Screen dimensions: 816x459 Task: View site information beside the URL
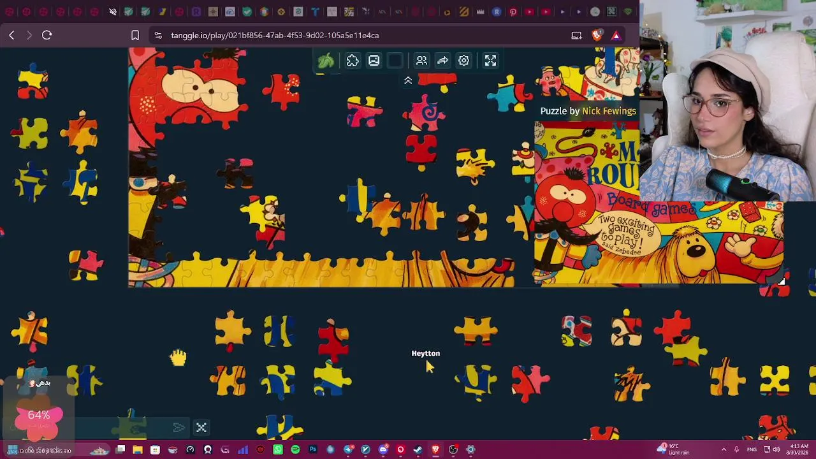158,35
